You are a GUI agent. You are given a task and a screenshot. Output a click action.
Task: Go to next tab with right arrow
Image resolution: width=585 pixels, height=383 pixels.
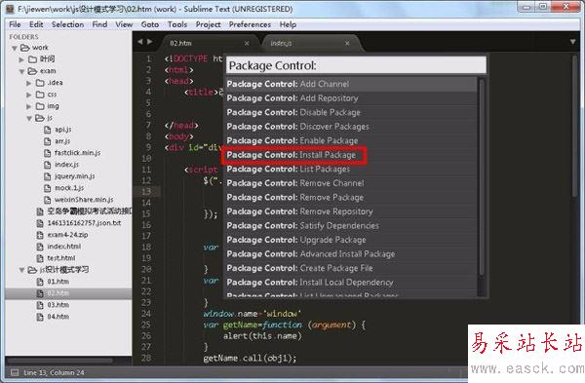(149, 42)
